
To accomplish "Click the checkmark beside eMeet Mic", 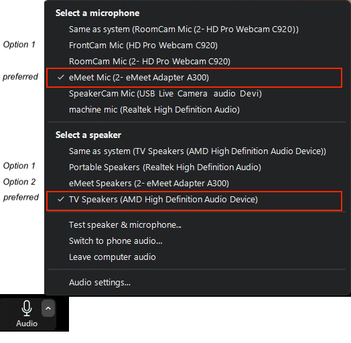I will (61, 78).
